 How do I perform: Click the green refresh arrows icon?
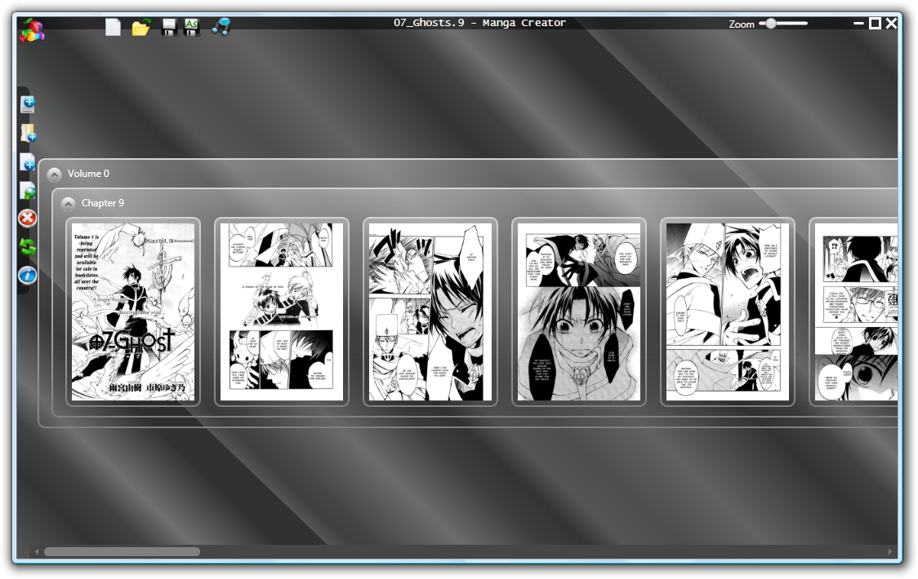click(28, 246)
